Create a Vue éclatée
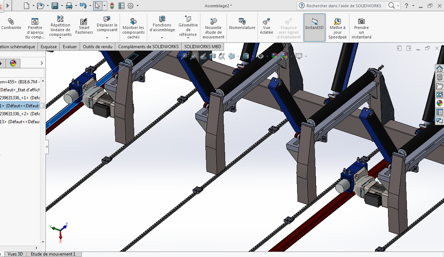The height and width of the screenshot is (257, 444). click(266, 26)
